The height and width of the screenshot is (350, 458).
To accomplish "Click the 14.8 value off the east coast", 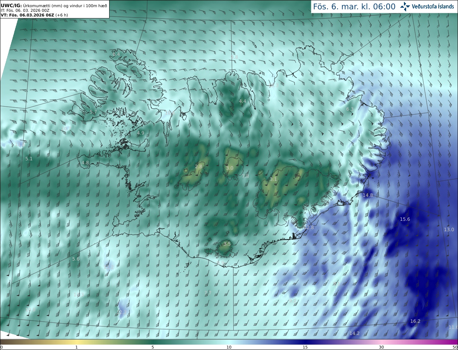I will (368, 195).
